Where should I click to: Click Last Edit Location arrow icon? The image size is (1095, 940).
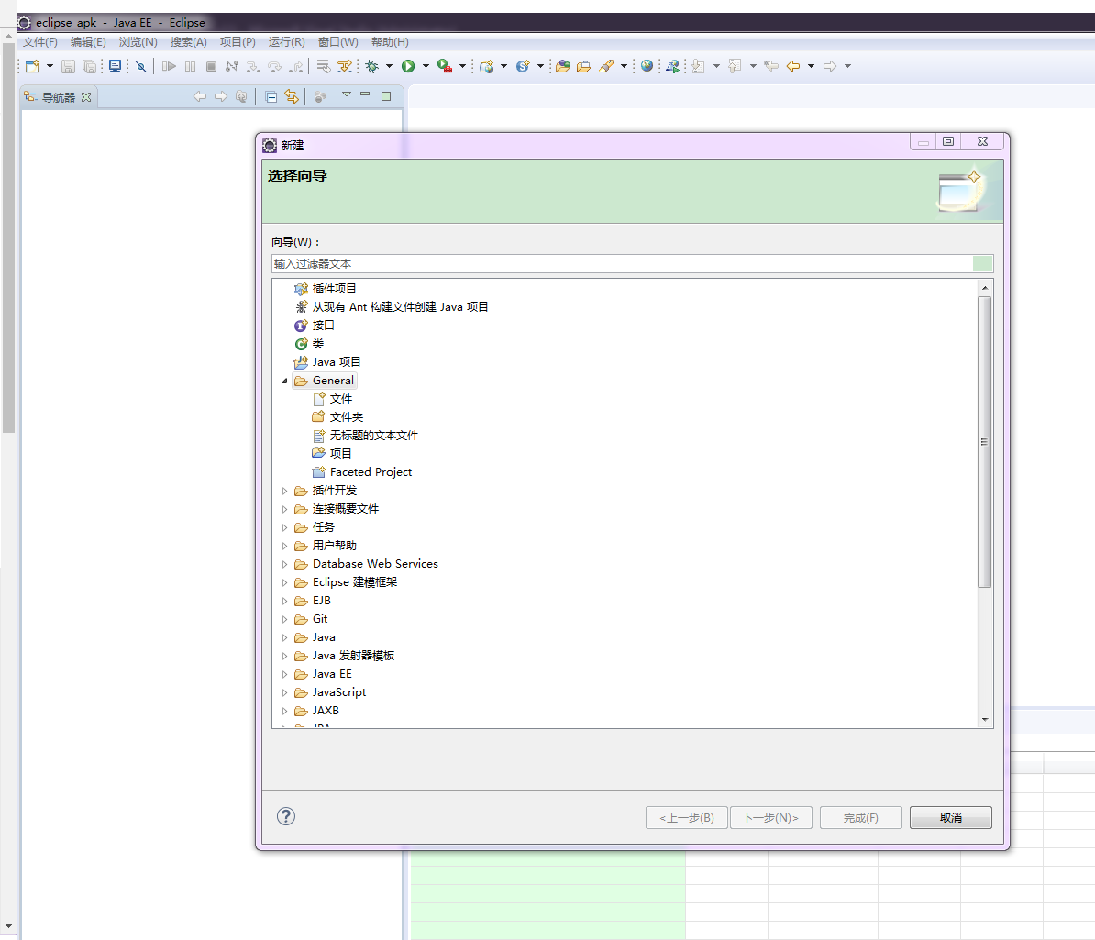click(x=771, y=66)
